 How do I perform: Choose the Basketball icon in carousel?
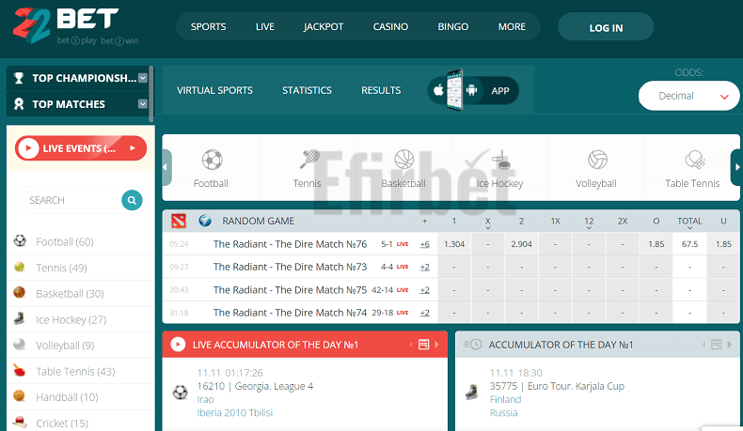coord(403,161)
